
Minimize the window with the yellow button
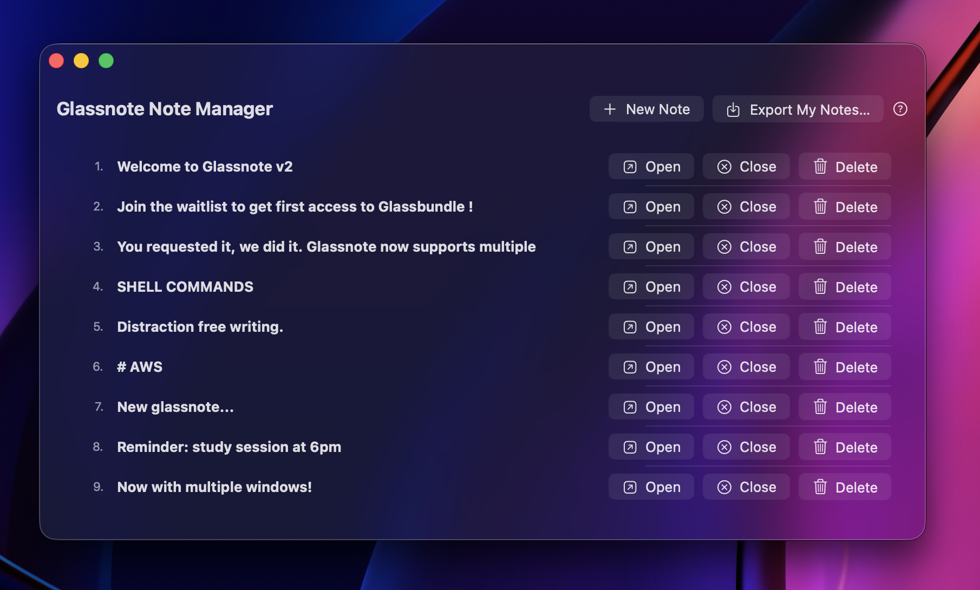point(81,61)
